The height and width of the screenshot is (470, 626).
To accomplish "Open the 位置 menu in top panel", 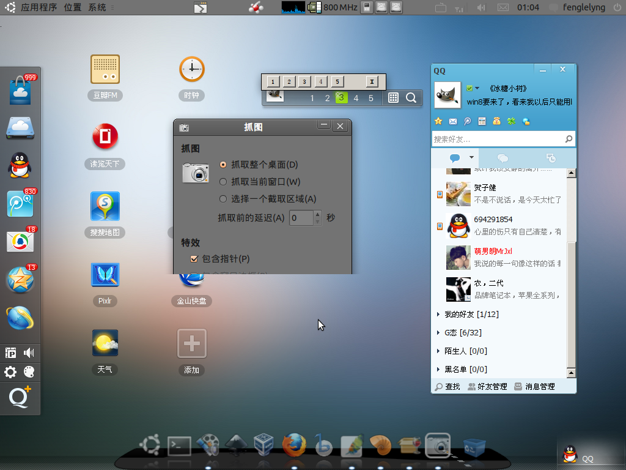I will (73, 7).
